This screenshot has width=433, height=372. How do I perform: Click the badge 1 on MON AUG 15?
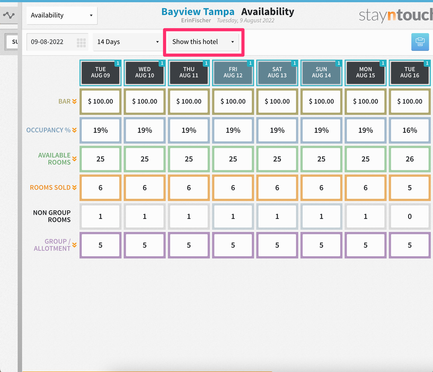383,63
